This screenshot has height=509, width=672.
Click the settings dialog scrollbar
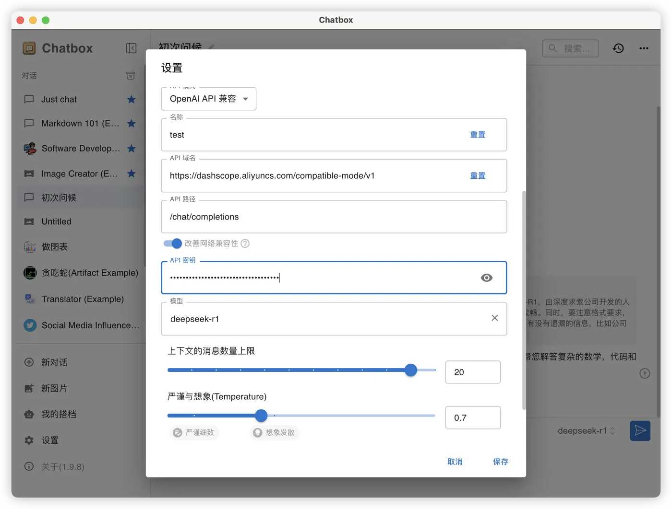coord(524,300)
